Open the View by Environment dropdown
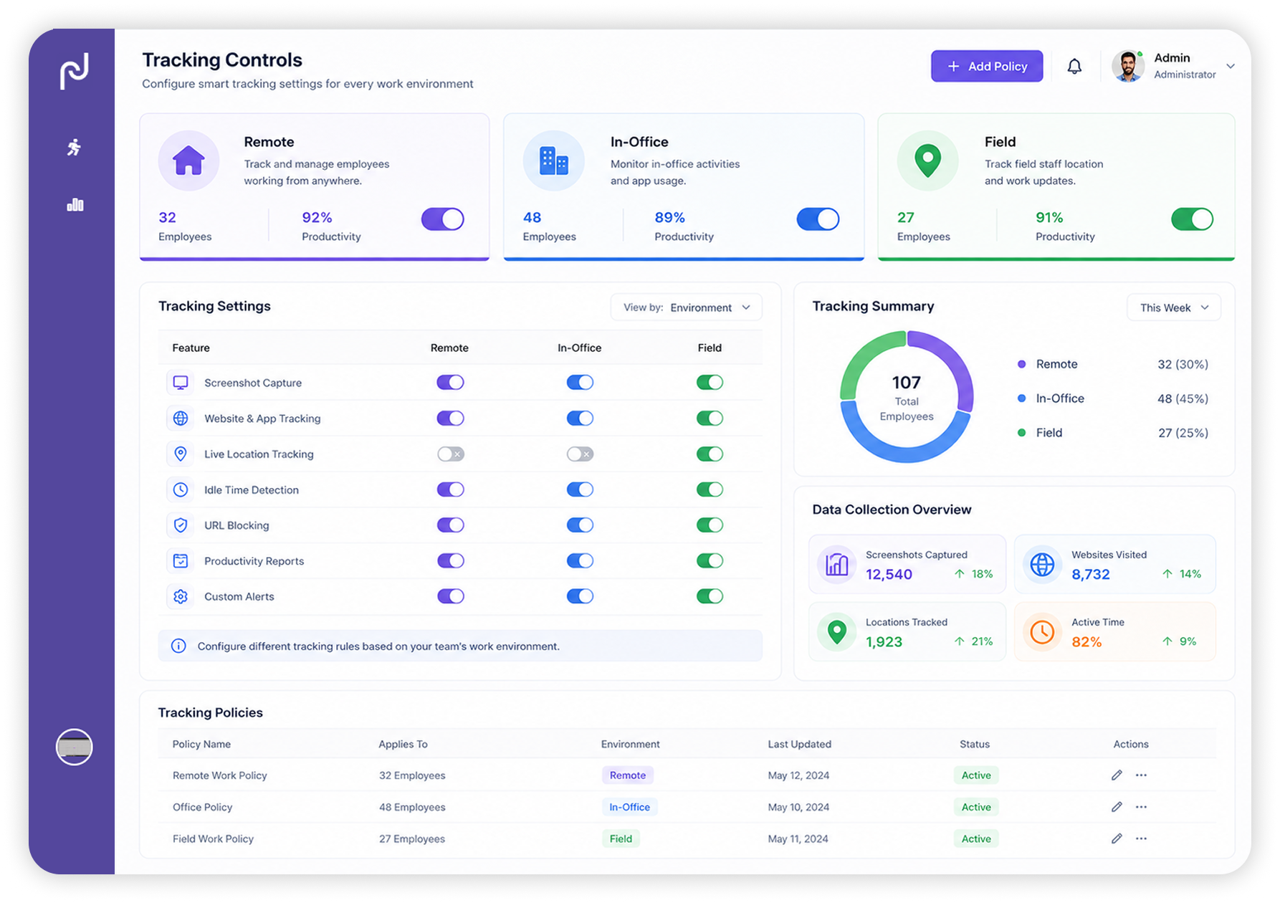 tap(686, 307)
